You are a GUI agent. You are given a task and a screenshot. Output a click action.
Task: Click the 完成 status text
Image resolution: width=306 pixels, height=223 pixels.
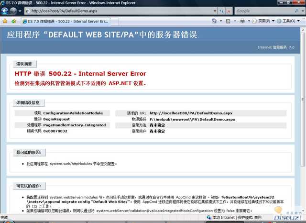click(x=4, y=217)
